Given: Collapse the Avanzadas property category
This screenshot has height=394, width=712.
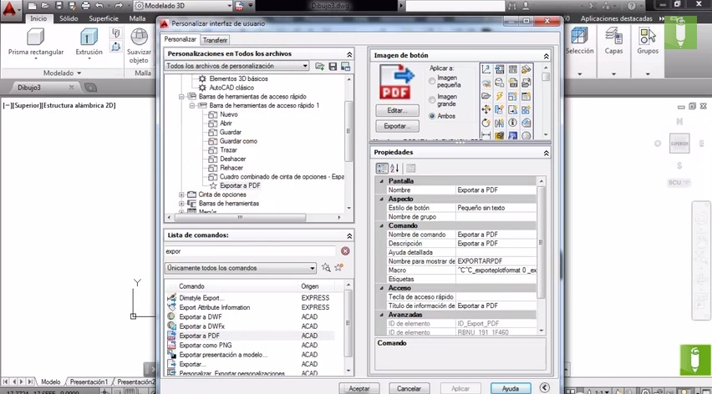Looking at the screenshot, I should point(381,315).
